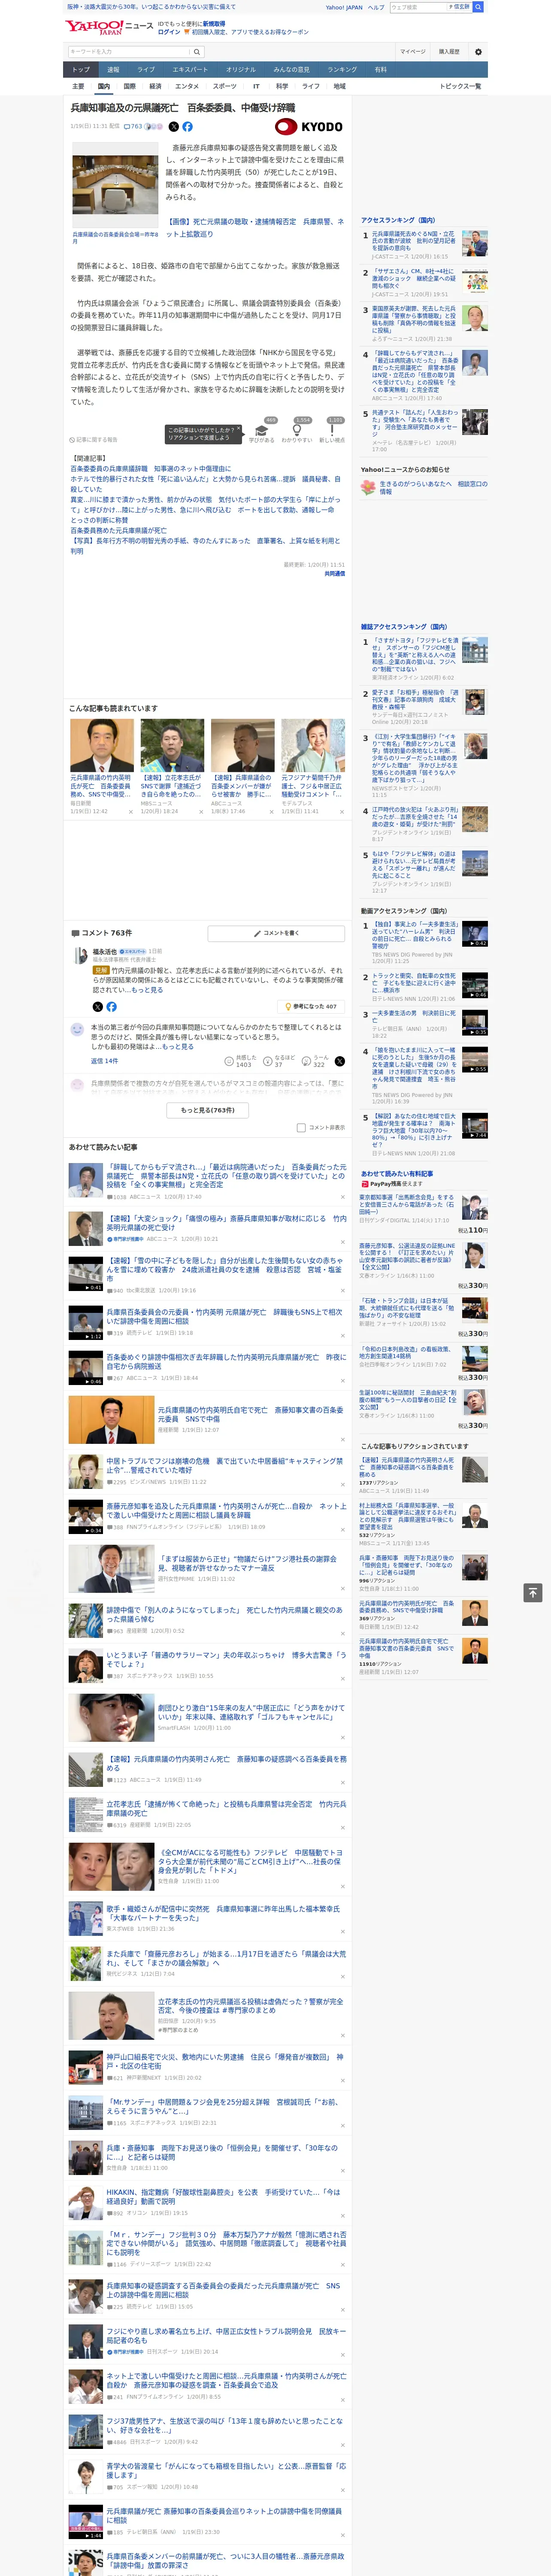Open related link 百条委員務めた元兵庫県議が死亡
The image size is (551, 2576).
[x=118, y=531]
